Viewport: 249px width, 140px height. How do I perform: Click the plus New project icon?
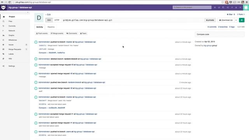tap(232, 7)
